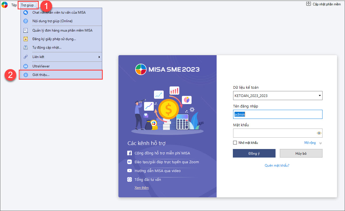Toggle password visibility eye icon
This screenshot has height=211, width=345.
(x=319, y=133)
